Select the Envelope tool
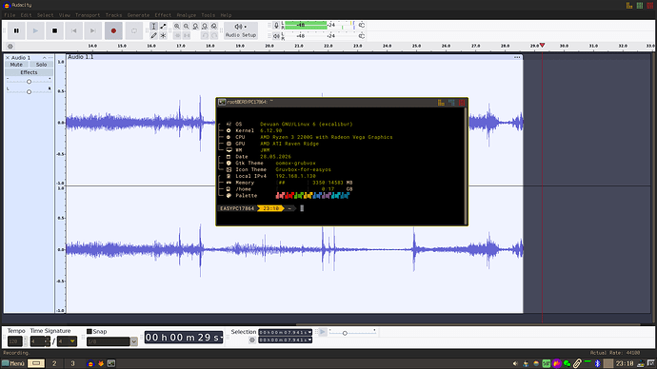This screenshot has height=369, width=657. point(163,27)
